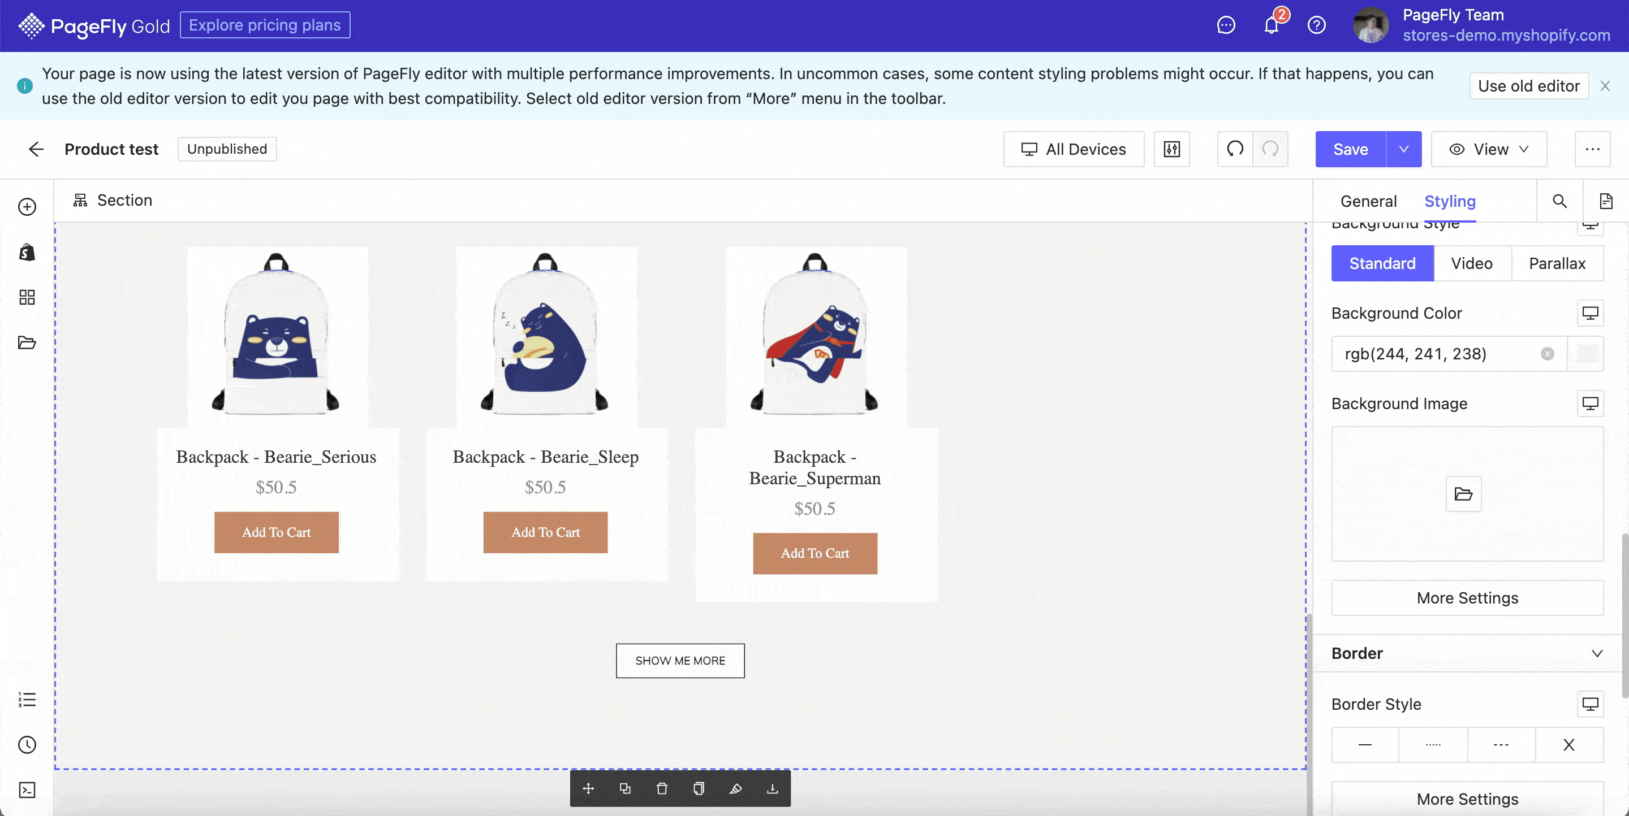This screenshot has width=1629, height=816.
Task: Open the Shopify elements bag icon
Action: coord(27,252)
